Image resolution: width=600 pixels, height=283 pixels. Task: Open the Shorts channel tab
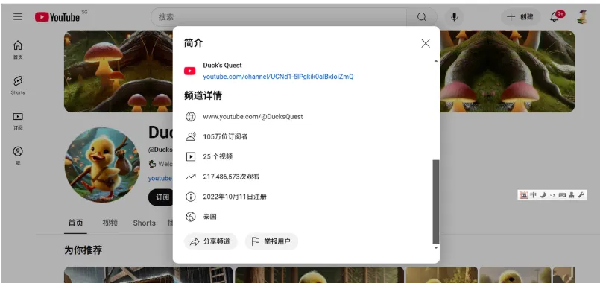coord(145,223)
